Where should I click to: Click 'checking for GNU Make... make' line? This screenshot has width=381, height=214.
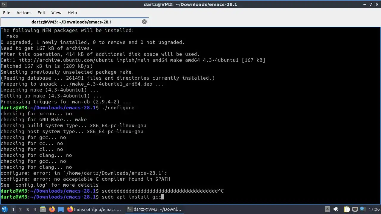pos(43,119)
